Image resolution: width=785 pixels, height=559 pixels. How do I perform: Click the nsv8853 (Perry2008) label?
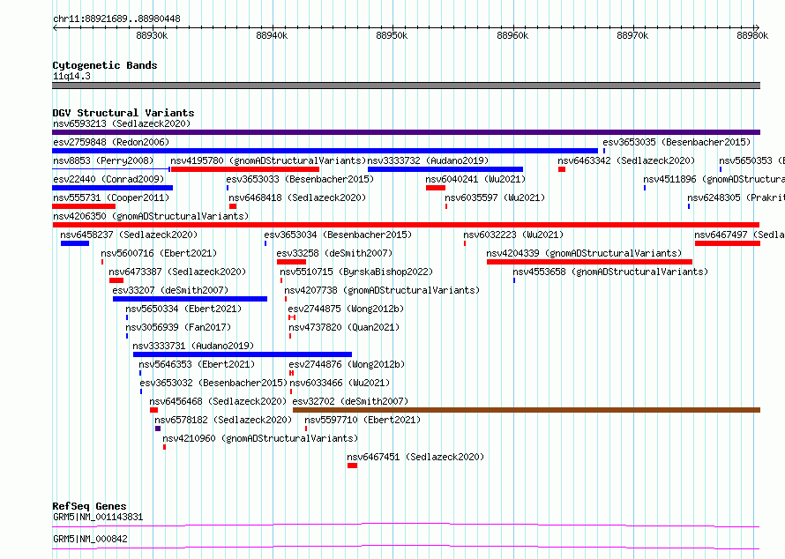(103, 160)
